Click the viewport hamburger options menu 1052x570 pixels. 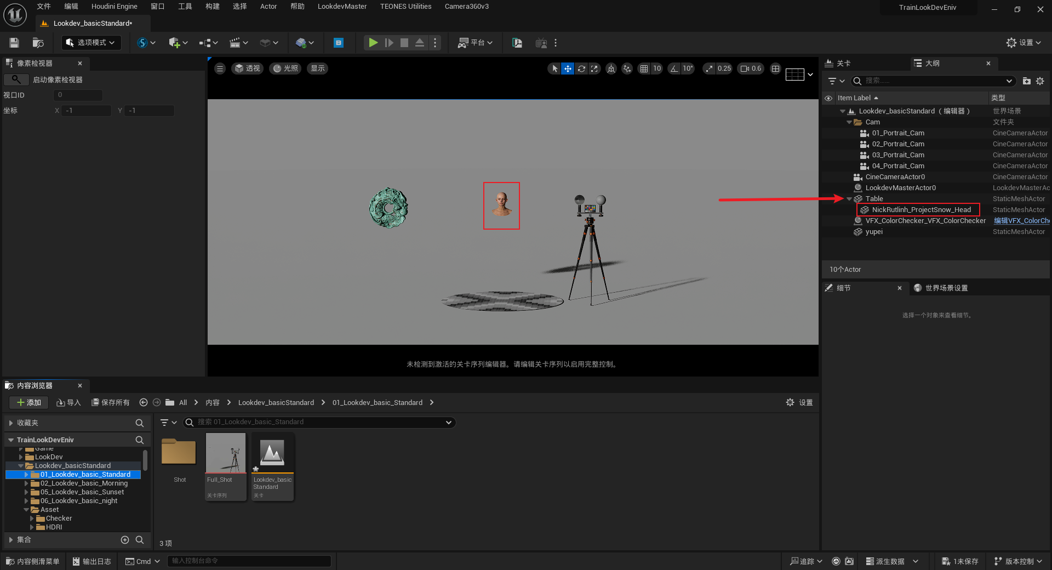220,69
